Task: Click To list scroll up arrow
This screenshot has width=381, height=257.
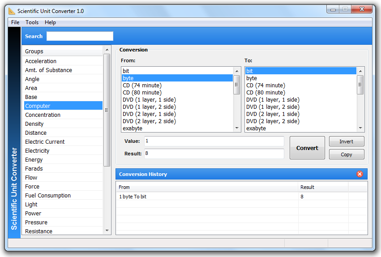Action: click(360, 71)
